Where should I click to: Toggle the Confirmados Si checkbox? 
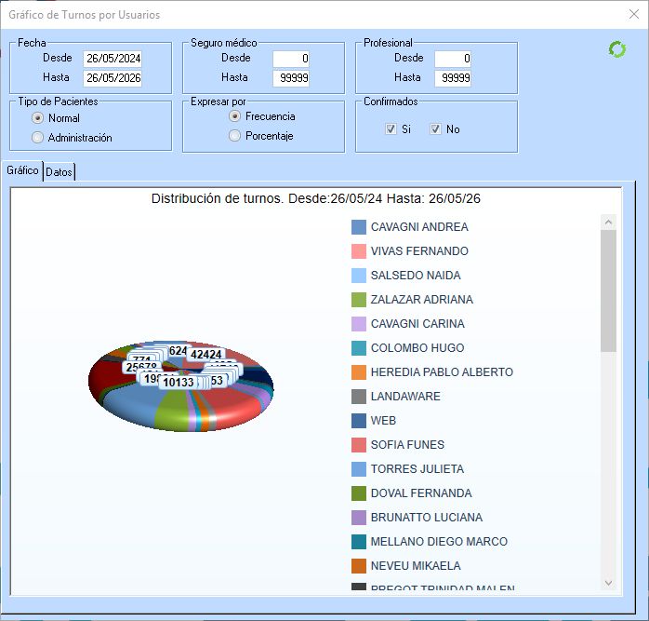tap(391, 128)
